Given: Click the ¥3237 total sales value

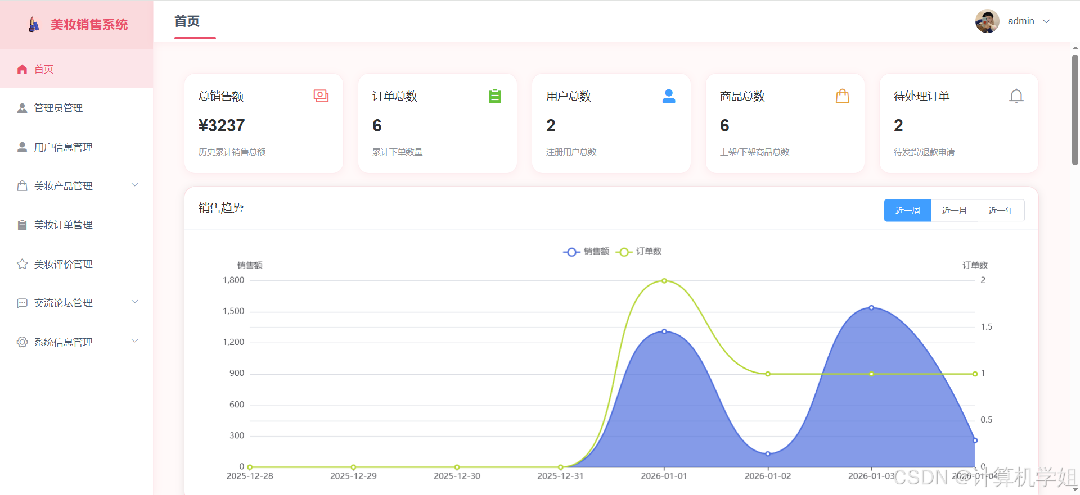Looking at the screenshot, I should click(x=222, y=125).
